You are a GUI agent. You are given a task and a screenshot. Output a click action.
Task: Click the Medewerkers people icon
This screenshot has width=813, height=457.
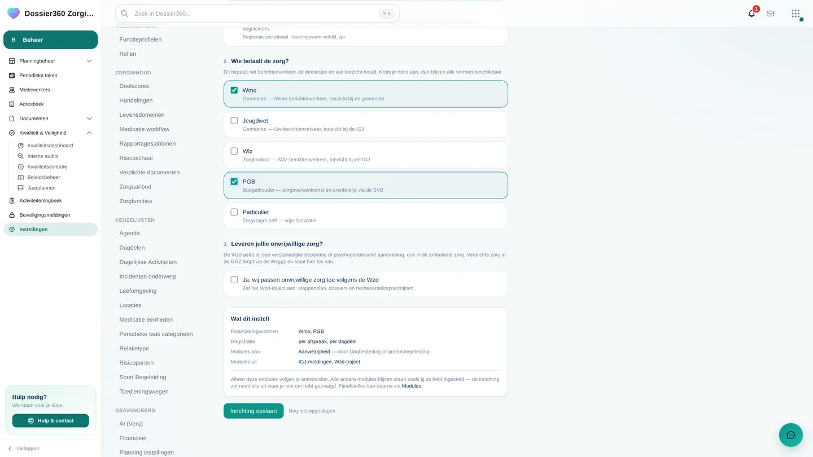coord(12,90)
